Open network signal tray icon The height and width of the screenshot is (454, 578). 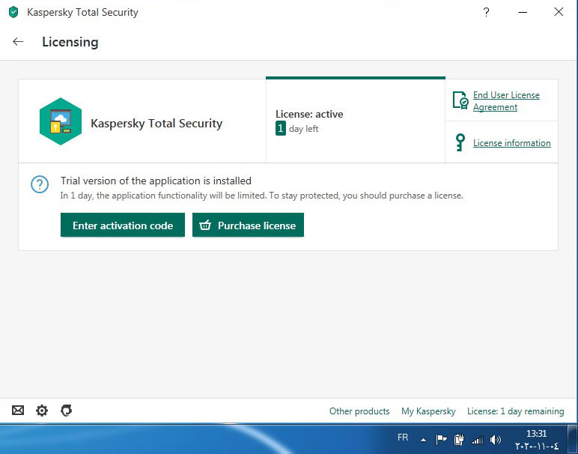coord(478,439)
